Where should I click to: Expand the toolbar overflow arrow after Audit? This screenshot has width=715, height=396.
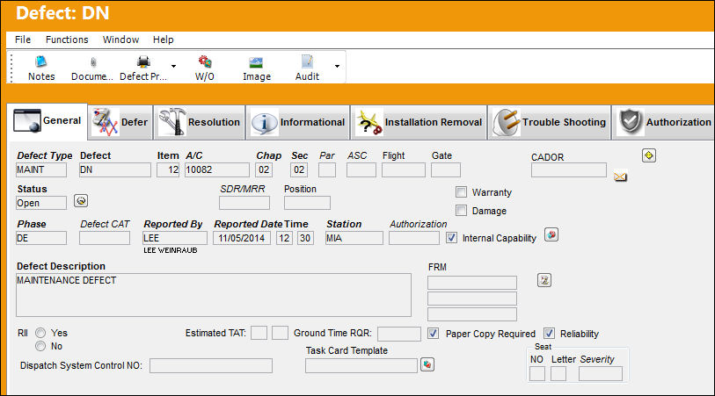pos(337,66)
